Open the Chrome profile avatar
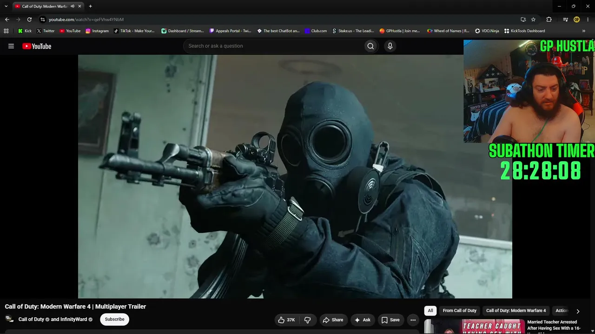The image size is (595, 334). tap(576, 19)
